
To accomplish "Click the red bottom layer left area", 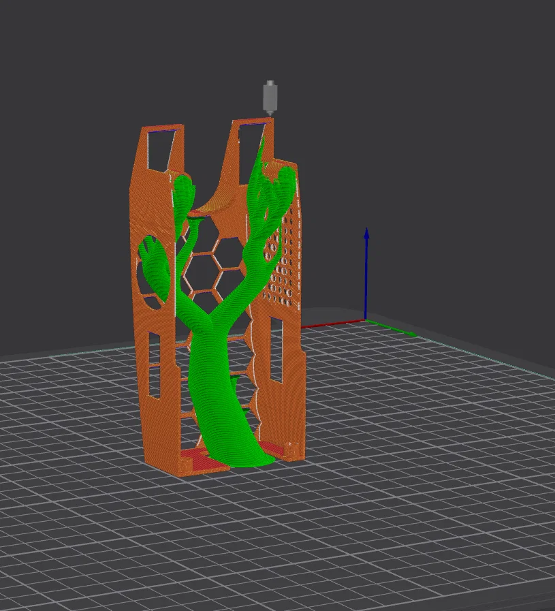I will click(199, 459).
